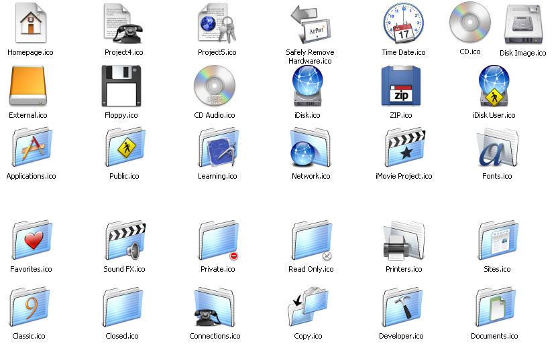Select the Read Only.ico folder icon

(x=312, y=240)
